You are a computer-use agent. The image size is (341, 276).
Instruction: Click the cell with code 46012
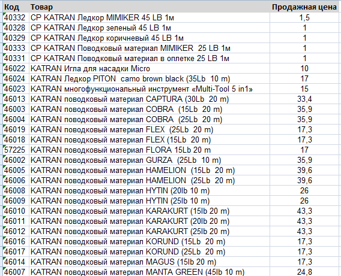click(x=16, y=232)
